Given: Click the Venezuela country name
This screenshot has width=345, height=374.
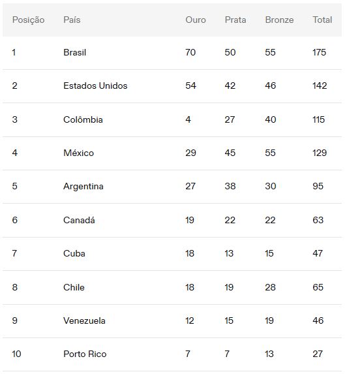Looking at the screenshot, I should tap(84, 320).
